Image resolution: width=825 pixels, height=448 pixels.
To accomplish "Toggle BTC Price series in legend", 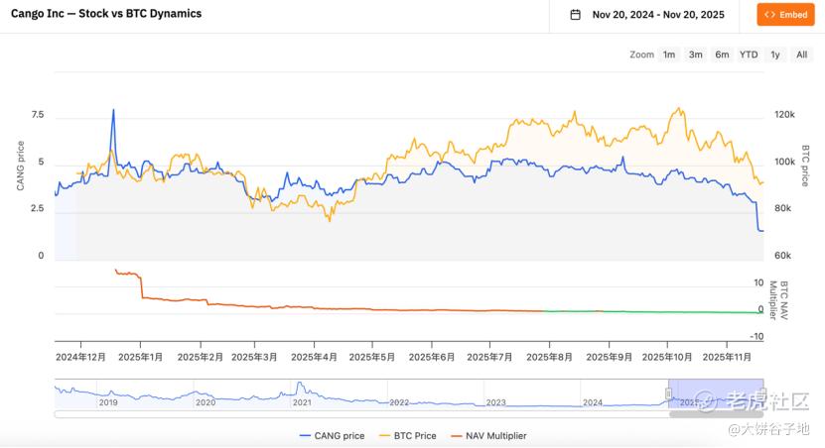I will pyautogui.click(x=414, y=435).
